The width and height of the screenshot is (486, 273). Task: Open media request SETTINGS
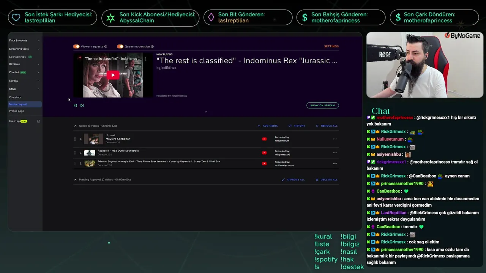click(x=331, y=46)
